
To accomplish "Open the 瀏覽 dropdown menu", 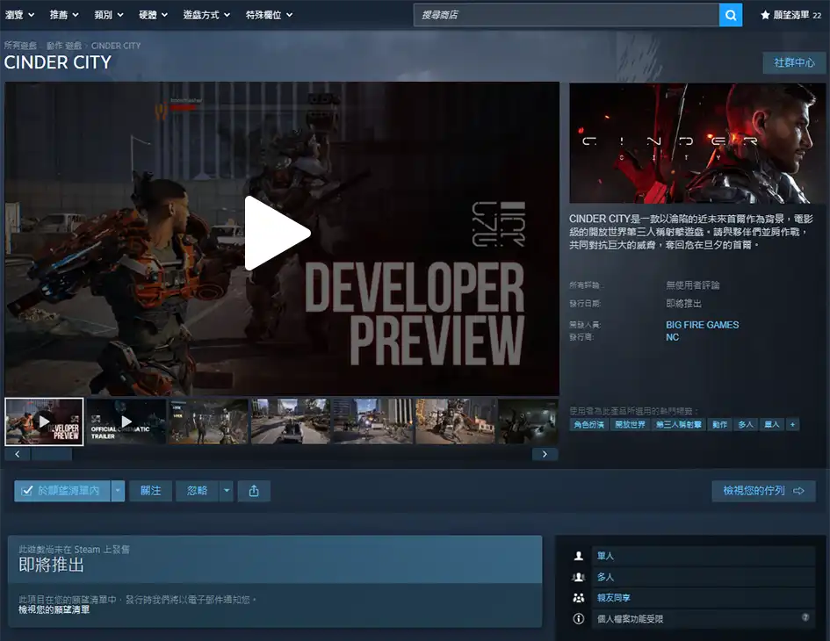I will [19, 15].
